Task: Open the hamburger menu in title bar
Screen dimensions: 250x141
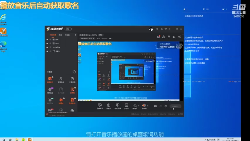Action: tap(169, 29)
